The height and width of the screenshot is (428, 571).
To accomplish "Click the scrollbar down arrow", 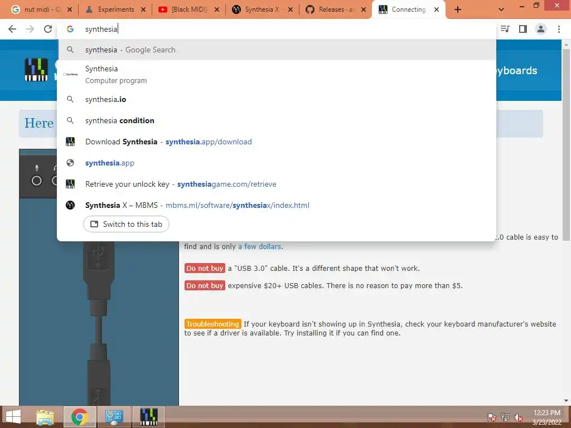I will (x=566, y=401).
